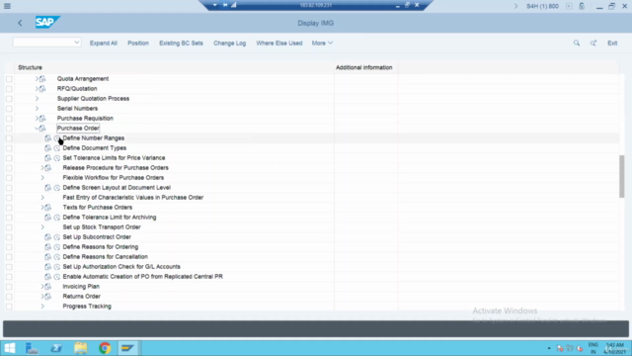Click the search magnifier icon in toolbar

pos(577,43)
